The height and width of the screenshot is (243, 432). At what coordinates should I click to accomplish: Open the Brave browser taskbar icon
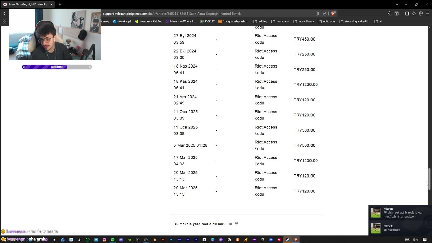[296, 240]
